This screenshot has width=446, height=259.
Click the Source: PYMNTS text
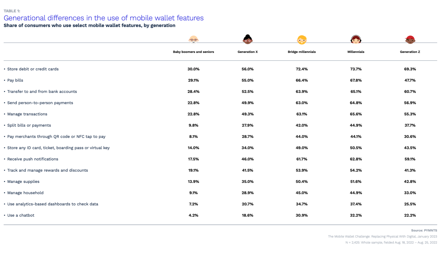424,230
